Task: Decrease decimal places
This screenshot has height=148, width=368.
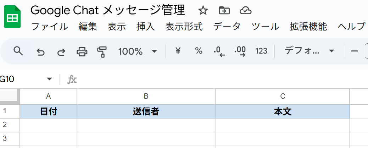Action: coord(219,51)
